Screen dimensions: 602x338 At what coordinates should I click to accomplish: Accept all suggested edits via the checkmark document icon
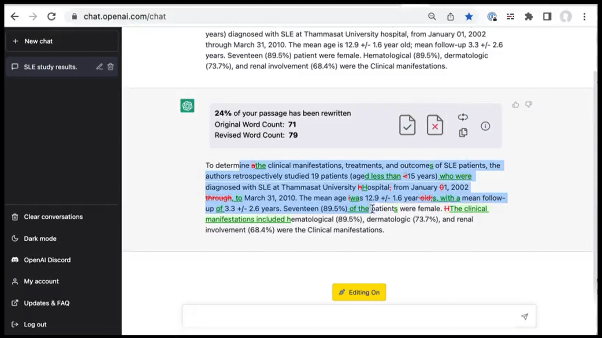pos(407,125)
